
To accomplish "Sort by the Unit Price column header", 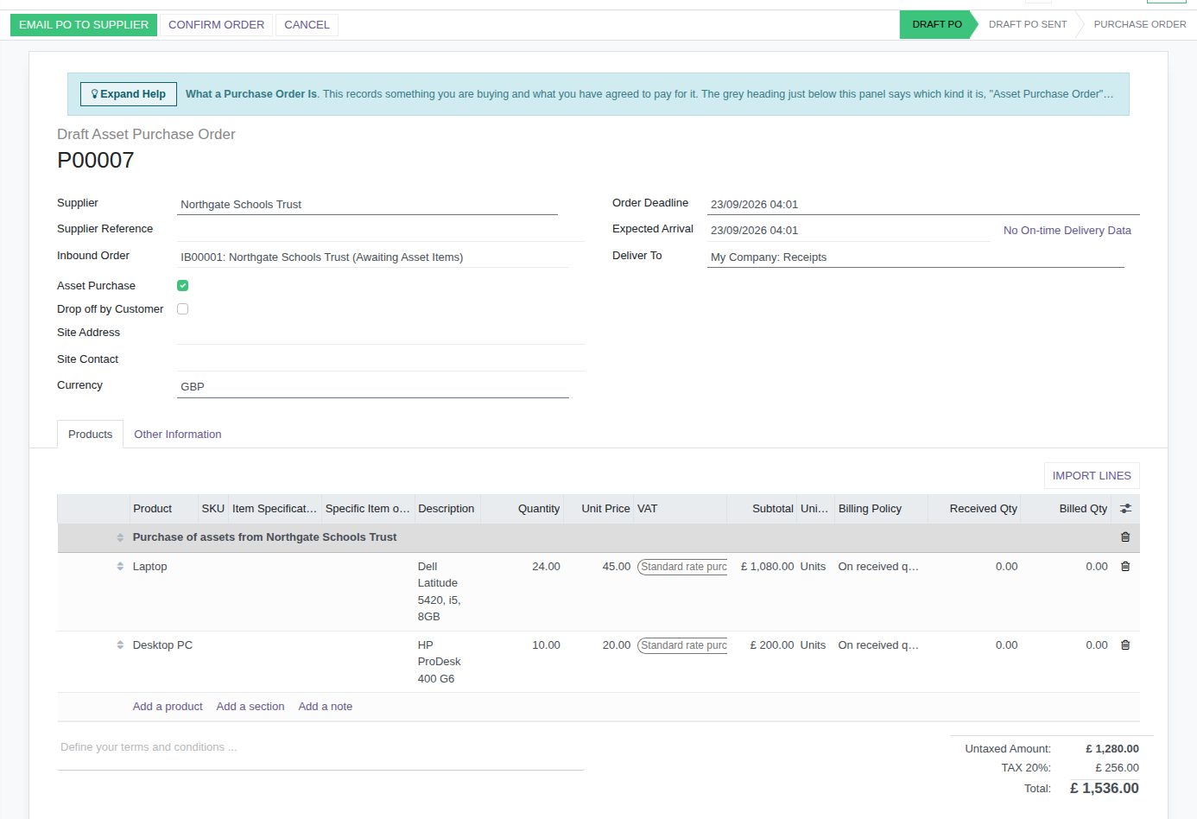I will 598,509.
